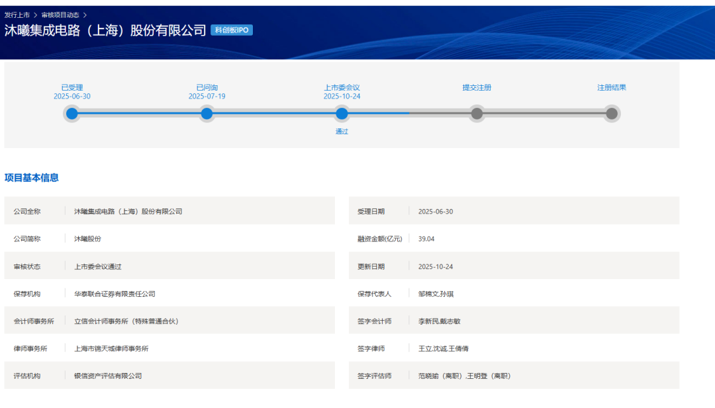Click the 提交注册 gray timeline node
Screen dimensions: 715x408
tap(477, 114)
